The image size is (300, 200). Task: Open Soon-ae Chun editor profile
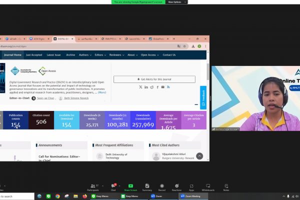click(45, 98)
